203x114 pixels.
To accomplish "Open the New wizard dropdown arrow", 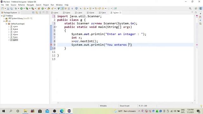I will [5, 9].
